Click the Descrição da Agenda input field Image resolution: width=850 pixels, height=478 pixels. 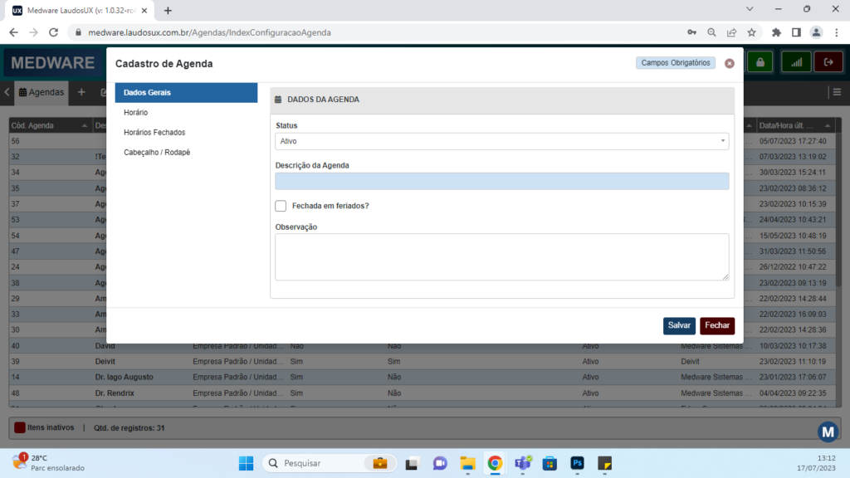(x=501, y=181)
